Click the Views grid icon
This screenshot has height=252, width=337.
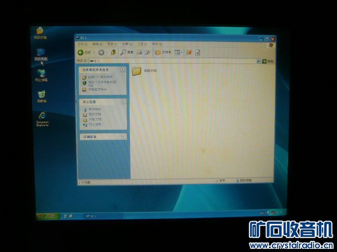point(177,52)
